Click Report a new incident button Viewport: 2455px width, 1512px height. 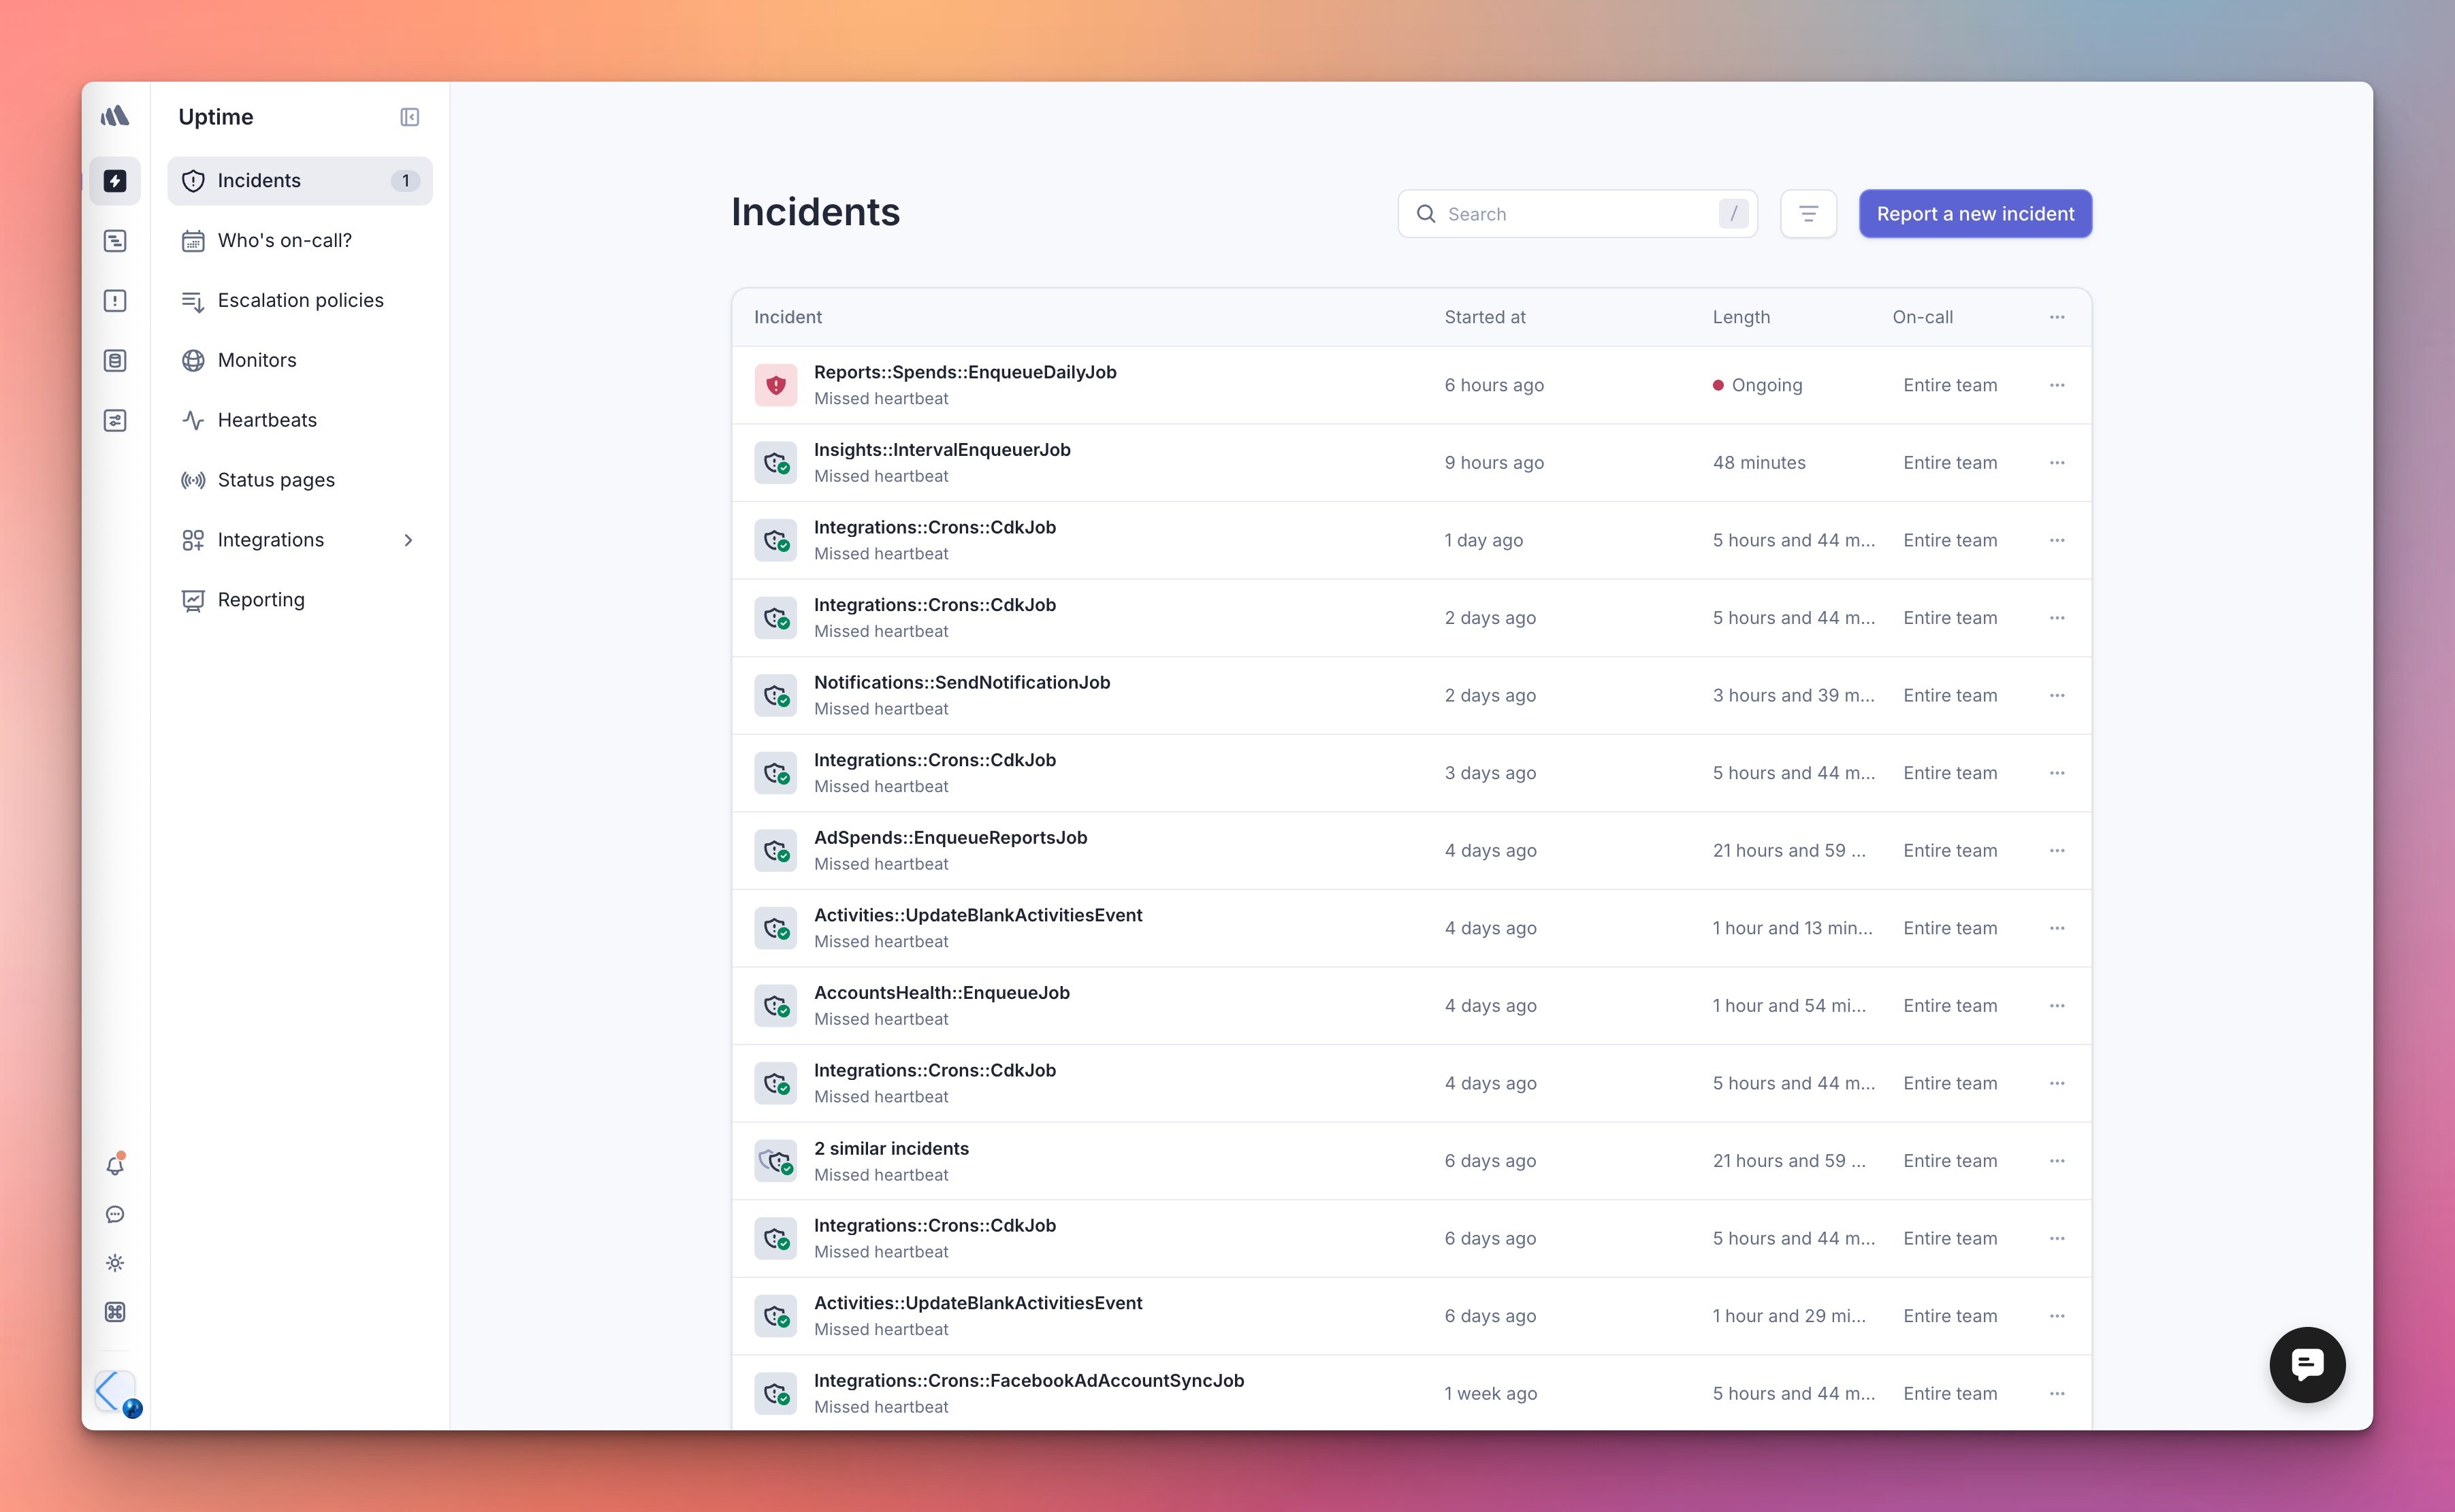[x=1975, y=214]
